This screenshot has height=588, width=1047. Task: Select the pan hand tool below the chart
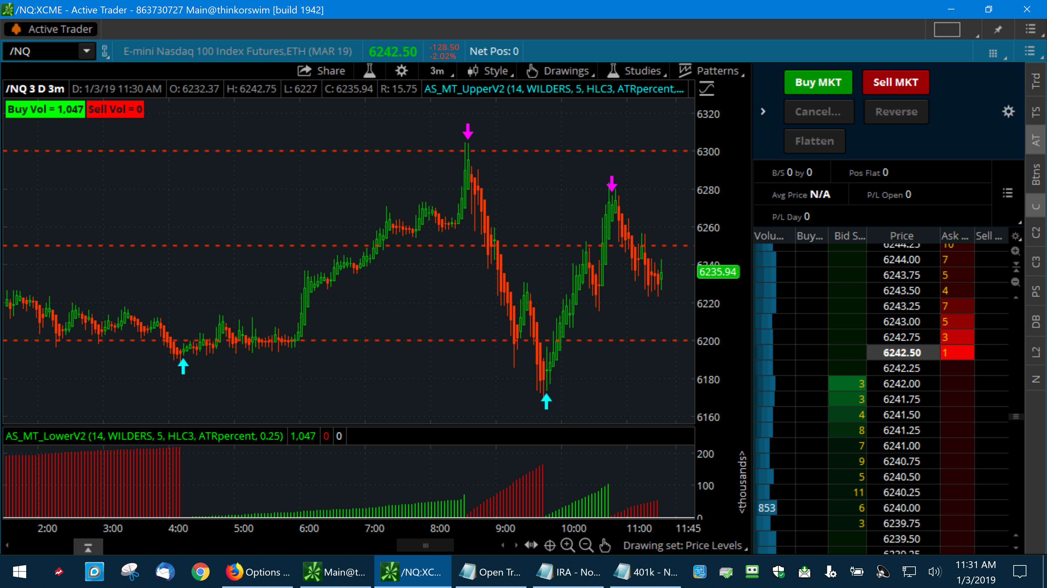tap(605, 546)
